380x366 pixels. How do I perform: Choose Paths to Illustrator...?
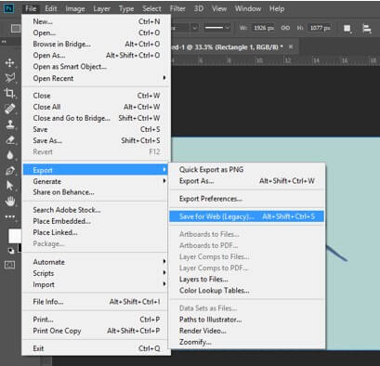click(247, 320)
